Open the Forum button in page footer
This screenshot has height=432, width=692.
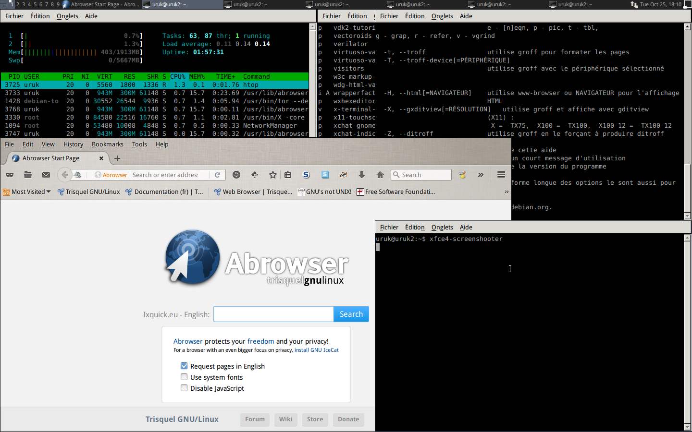click(255, 419)
